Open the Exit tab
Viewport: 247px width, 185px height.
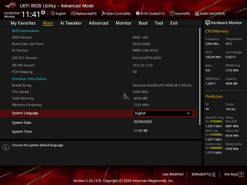click(x=174, y=23)
